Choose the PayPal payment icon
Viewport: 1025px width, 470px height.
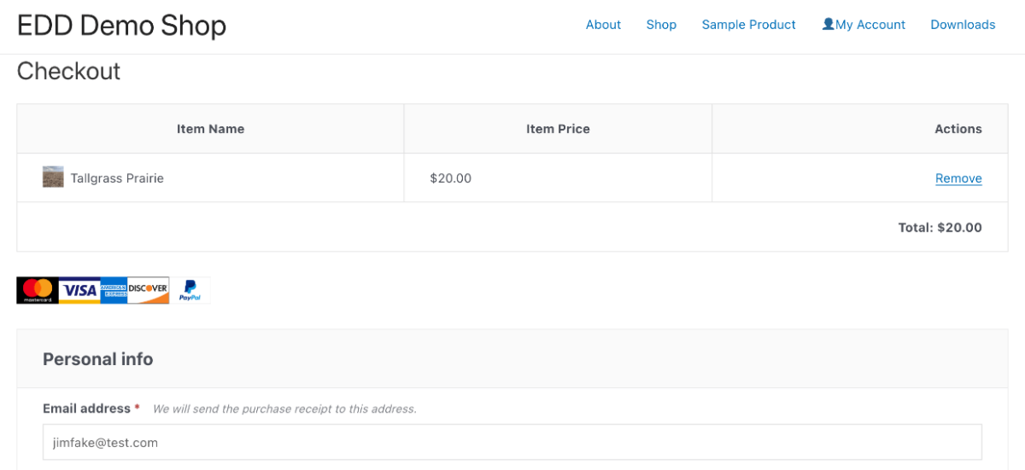190,290
